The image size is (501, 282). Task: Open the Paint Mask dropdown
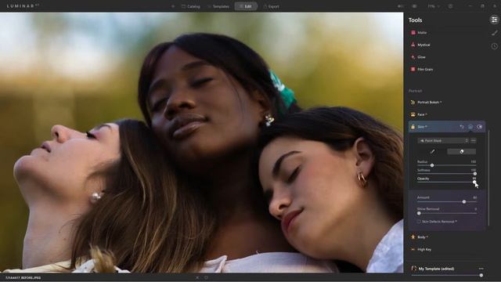[x=443, y=141]
